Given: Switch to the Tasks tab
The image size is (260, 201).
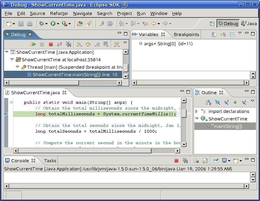Looking at the screenshot, I should coord(50,161).
